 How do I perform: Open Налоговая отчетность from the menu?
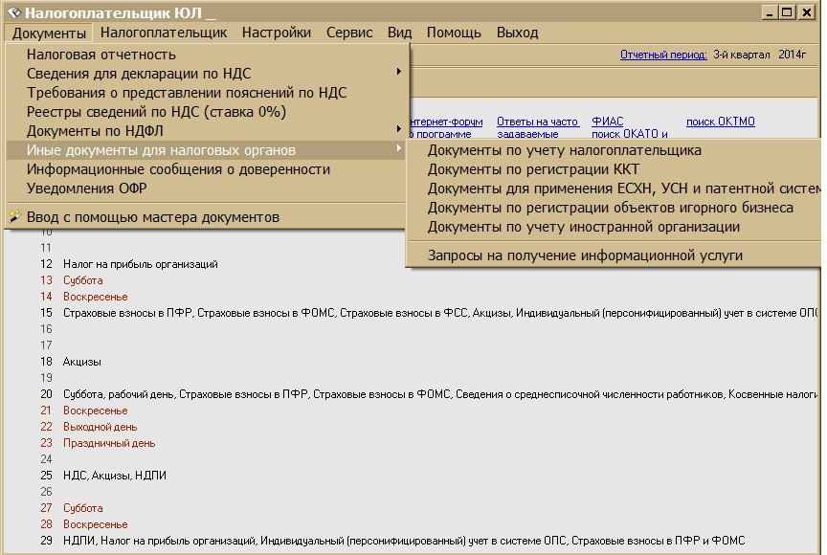pyautogui.click(x=101, y=55)
